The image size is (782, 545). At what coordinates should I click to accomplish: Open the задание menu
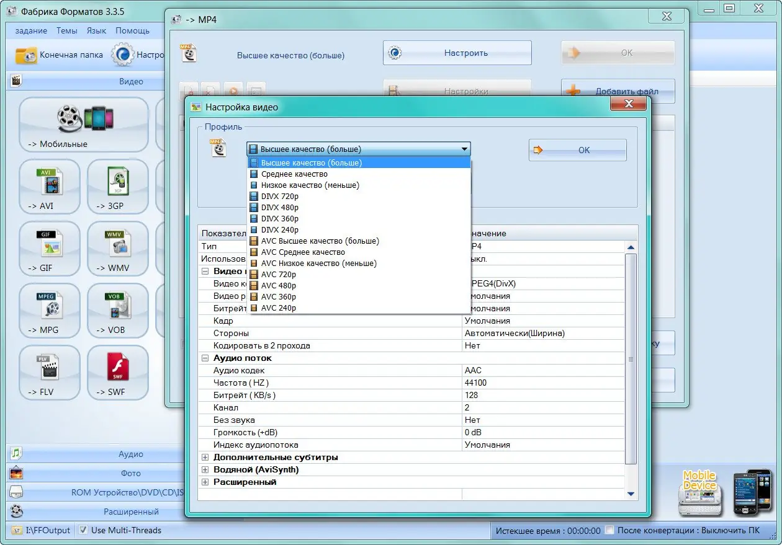tap(31, 30)
